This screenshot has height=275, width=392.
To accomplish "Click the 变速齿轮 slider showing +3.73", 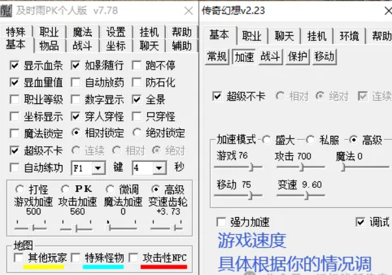I will click(x=167, y=228).
